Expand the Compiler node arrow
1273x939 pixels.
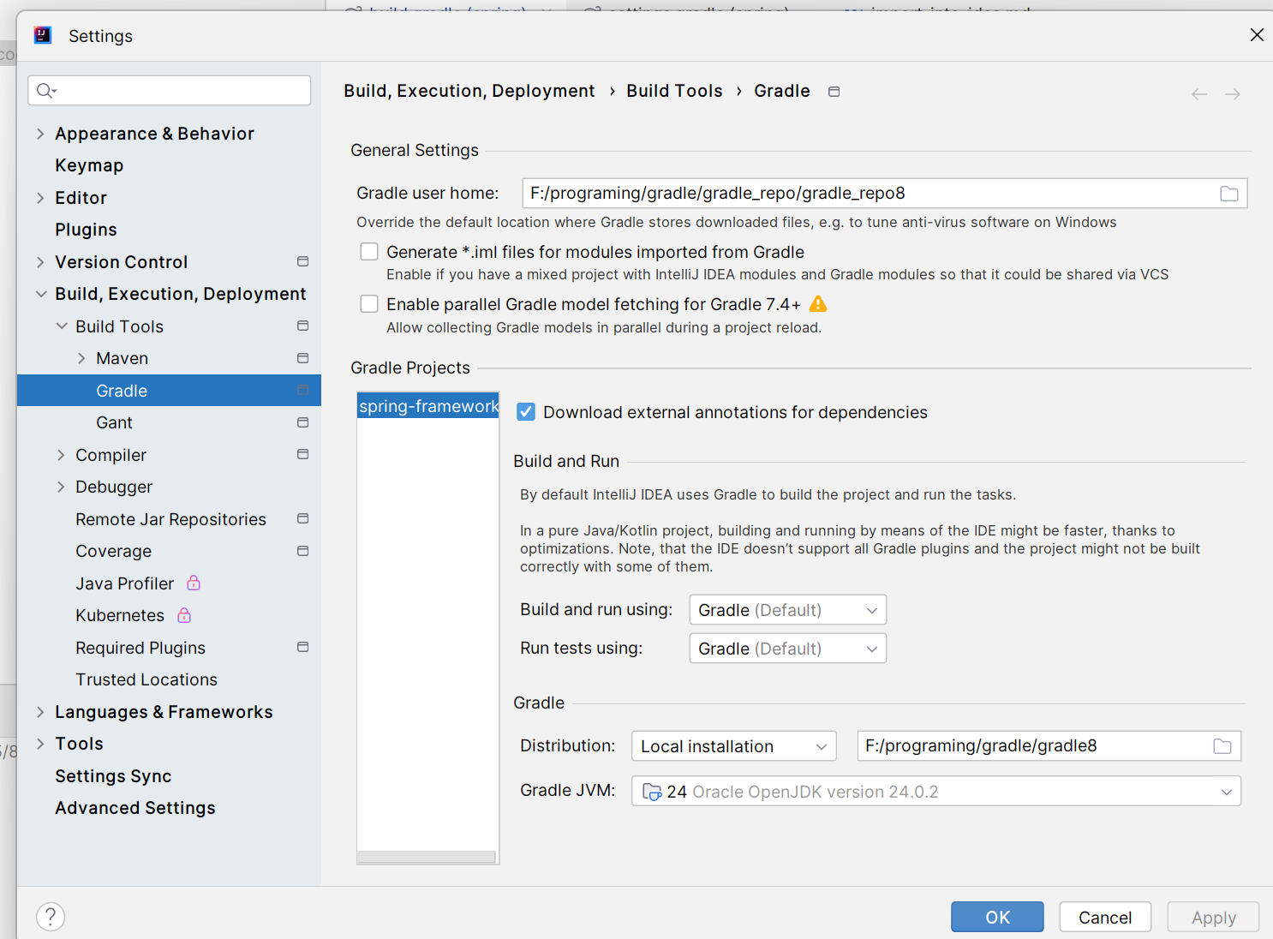(61, 455)
